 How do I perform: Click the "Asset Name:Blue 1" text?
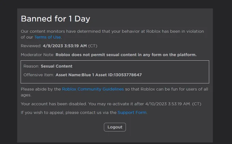(75, 75)
